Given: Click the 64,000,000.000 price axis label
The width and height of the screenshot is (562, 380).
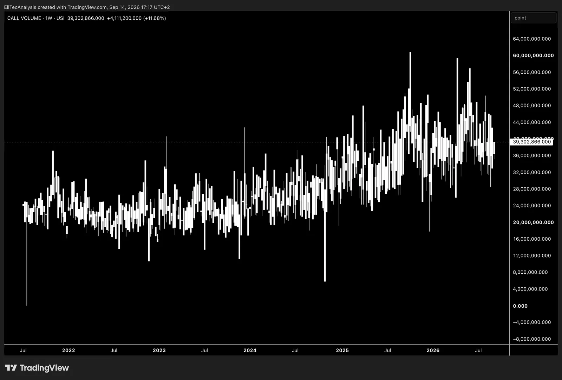Looking at the screenshot, I should point(532,39).
